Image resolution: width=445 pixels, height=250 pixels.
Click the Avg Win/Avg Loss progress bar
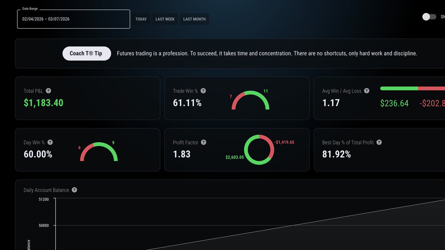pos(412,89)
